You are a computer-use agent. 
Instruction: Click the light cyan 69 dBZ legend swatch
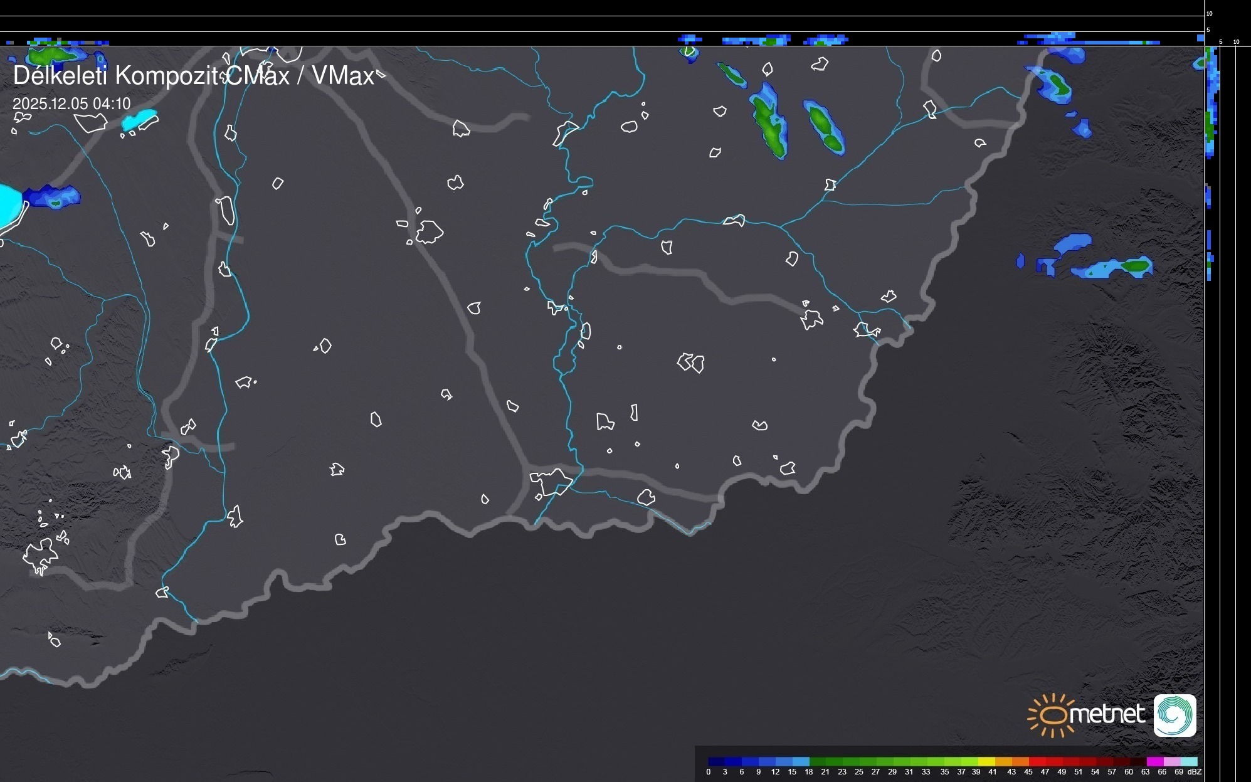(x=1189, y=761)
